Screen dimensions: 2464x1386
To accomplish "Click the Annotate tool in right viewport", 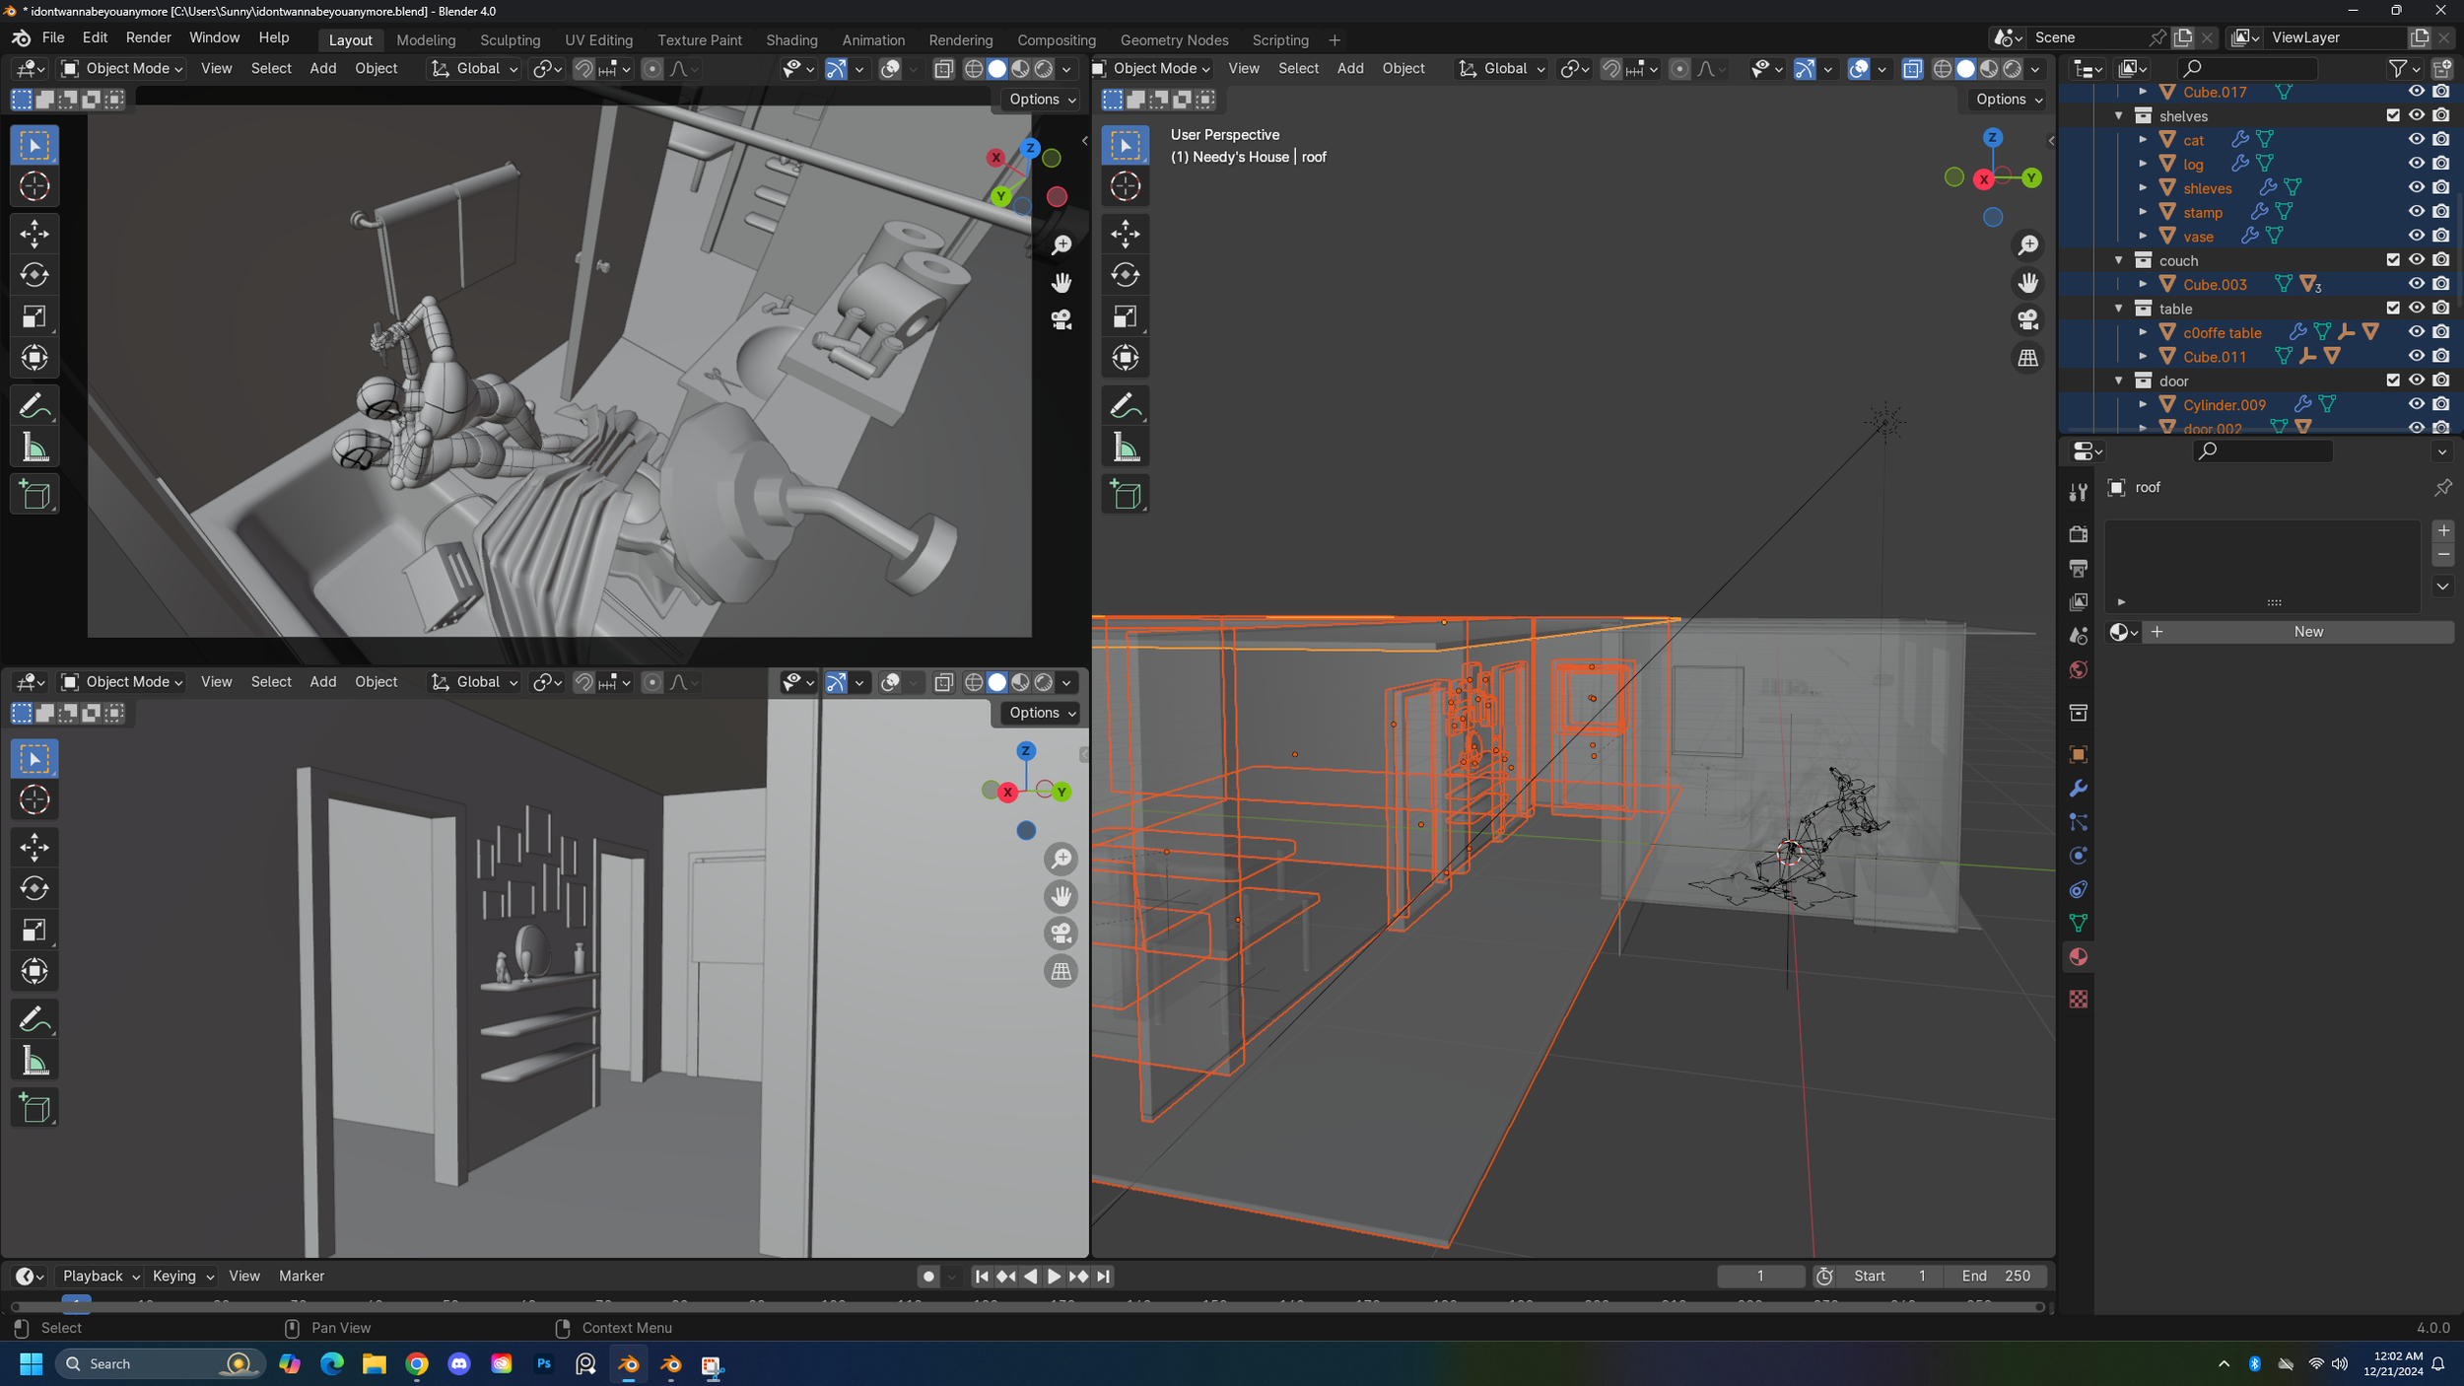I will [x=1125, y=405].
